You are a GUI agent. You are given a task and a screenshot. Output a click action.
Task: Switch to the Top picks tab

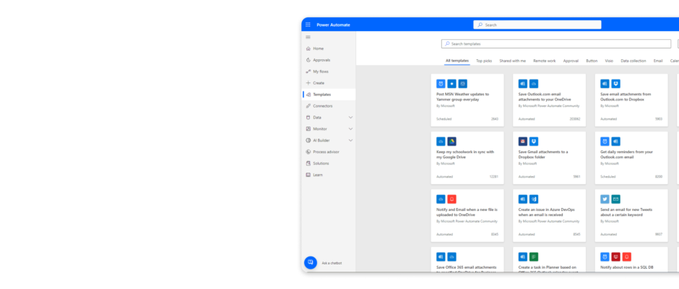(x=484, y=61)
